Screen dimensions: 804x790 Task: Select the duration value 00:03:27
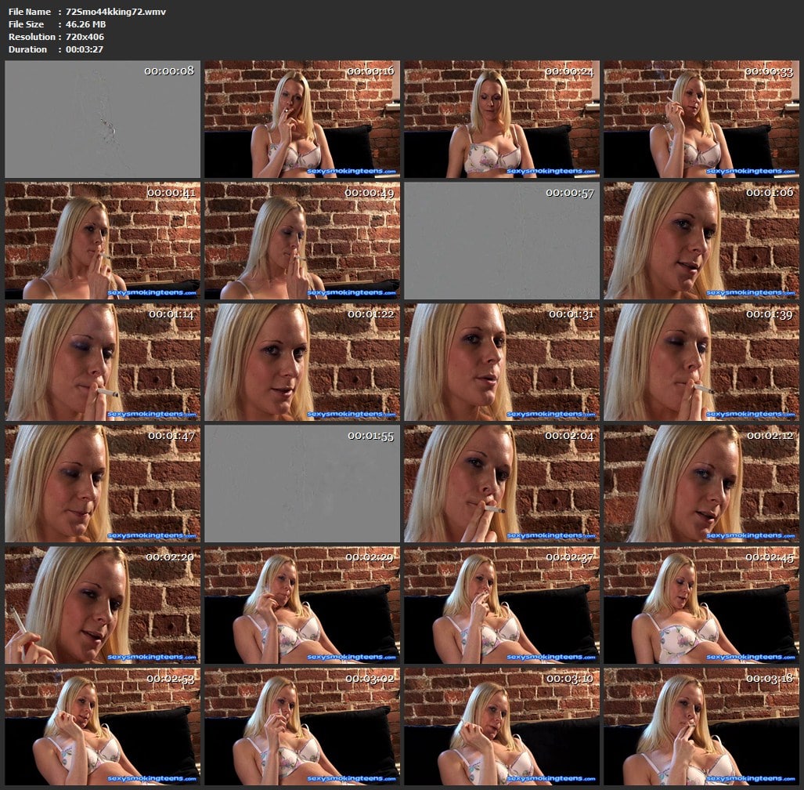pyautogui.click(x=84, y=49)
